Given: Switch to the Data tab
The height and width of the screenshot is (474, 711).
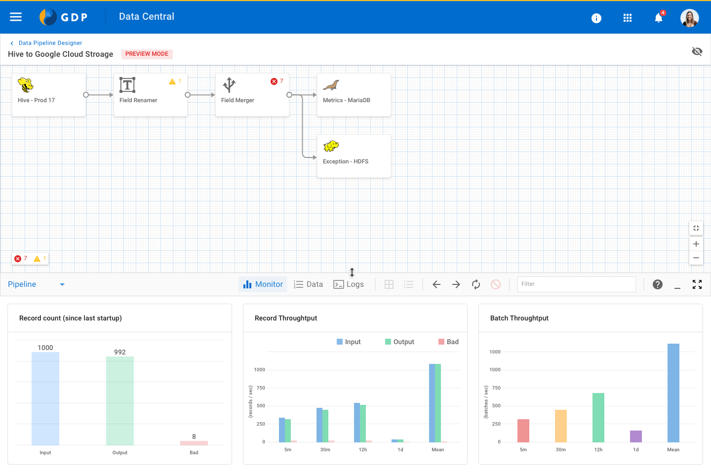Looking at the screenshot, I should point(309,284).
